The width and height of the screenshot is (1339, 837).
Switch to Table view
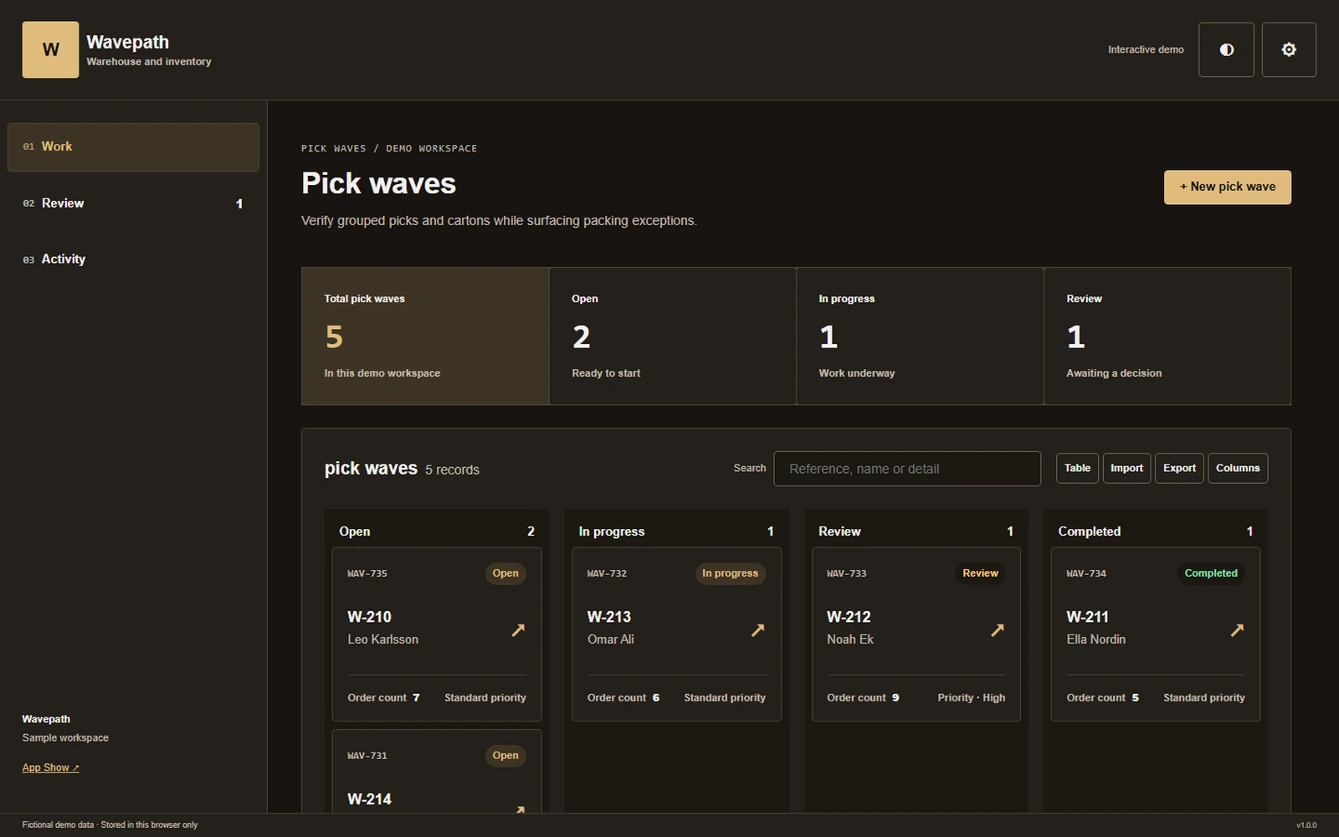pyautogui.click(x=1077, y=468)
